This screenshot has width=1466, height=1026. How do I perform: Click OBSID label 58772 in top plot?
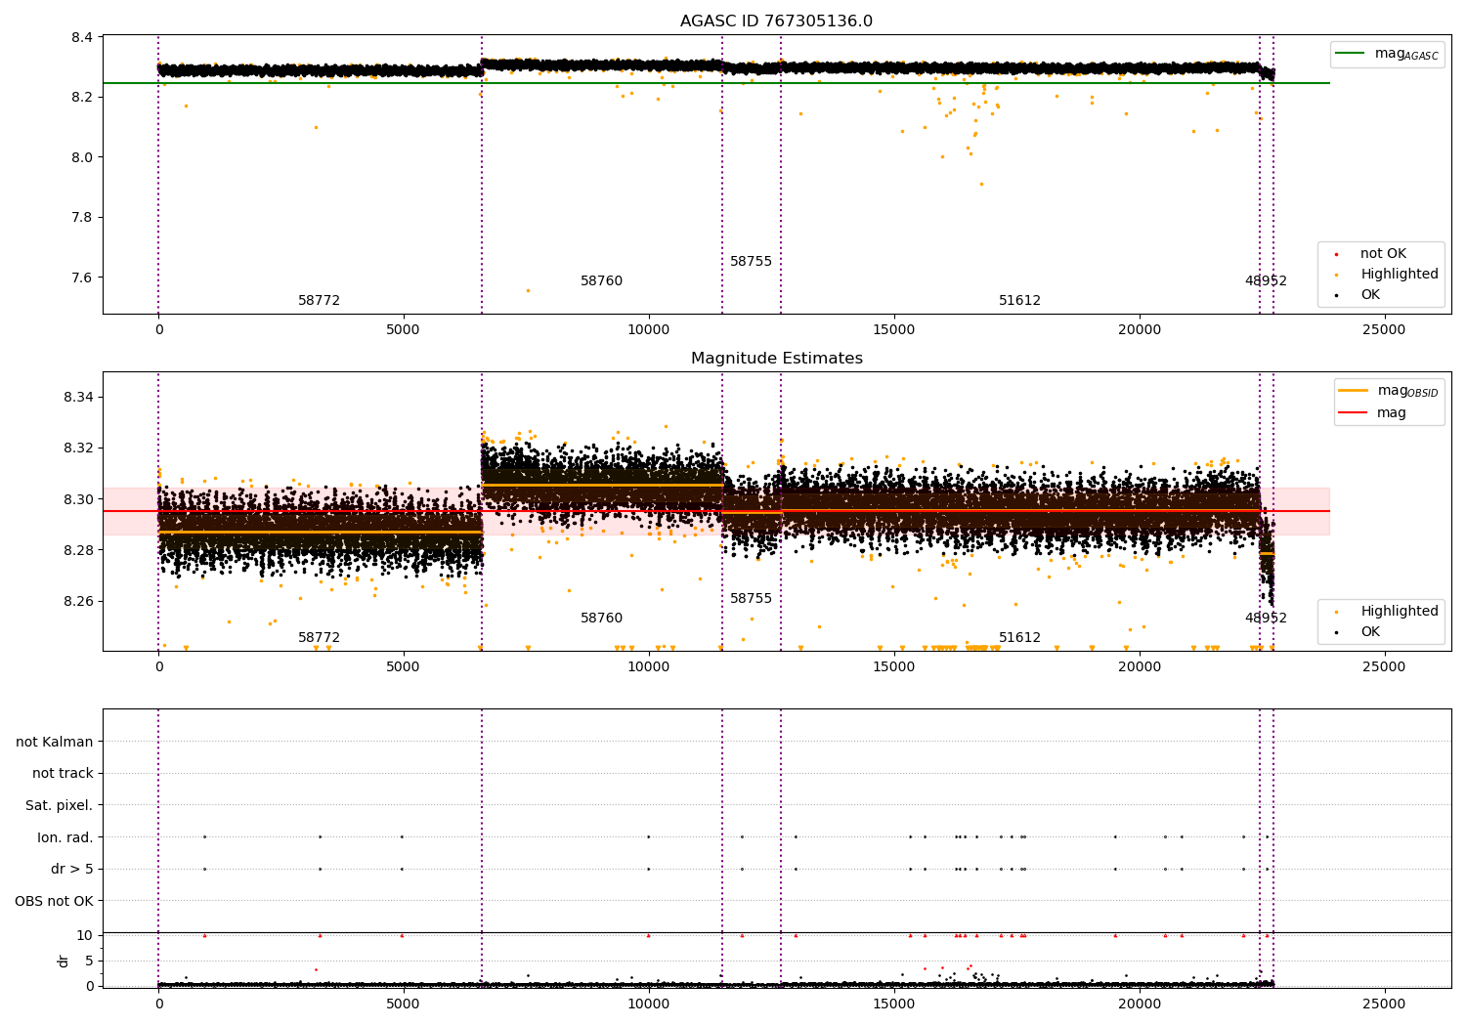[x=319, y=301]
